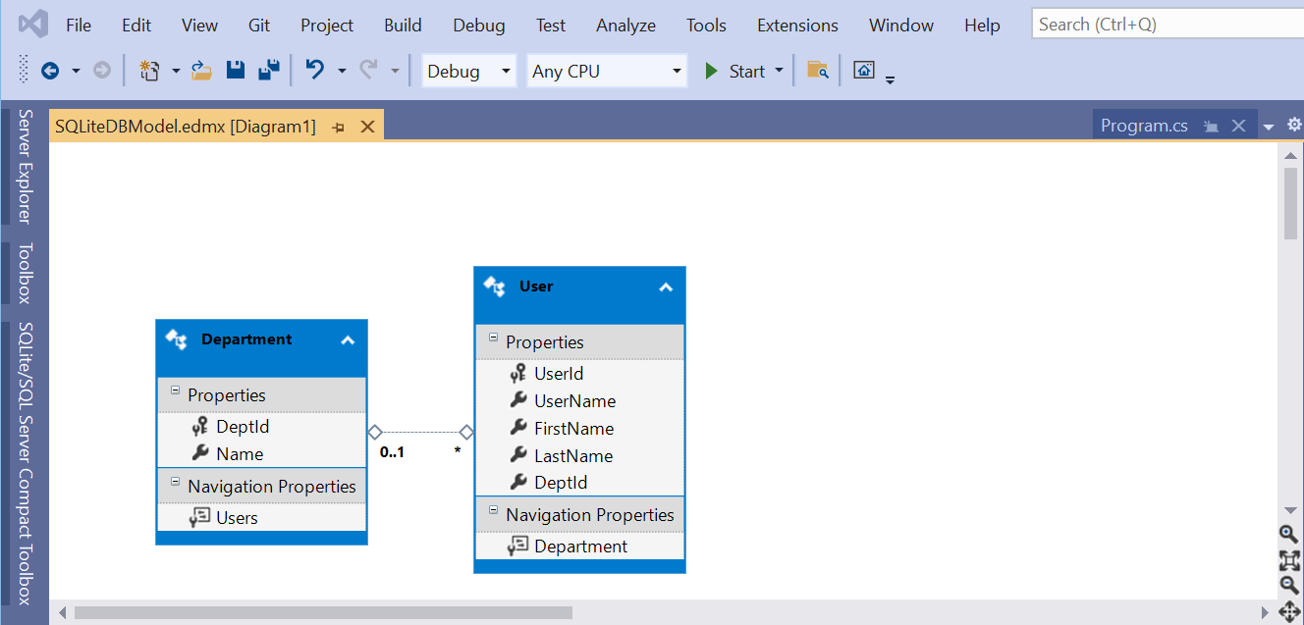Image resolution: width=1304 pixels, height=625 pixels.
Task: Click the Find in Files toolbar icon
Action: pyautogui.click(x=817, y=70)
